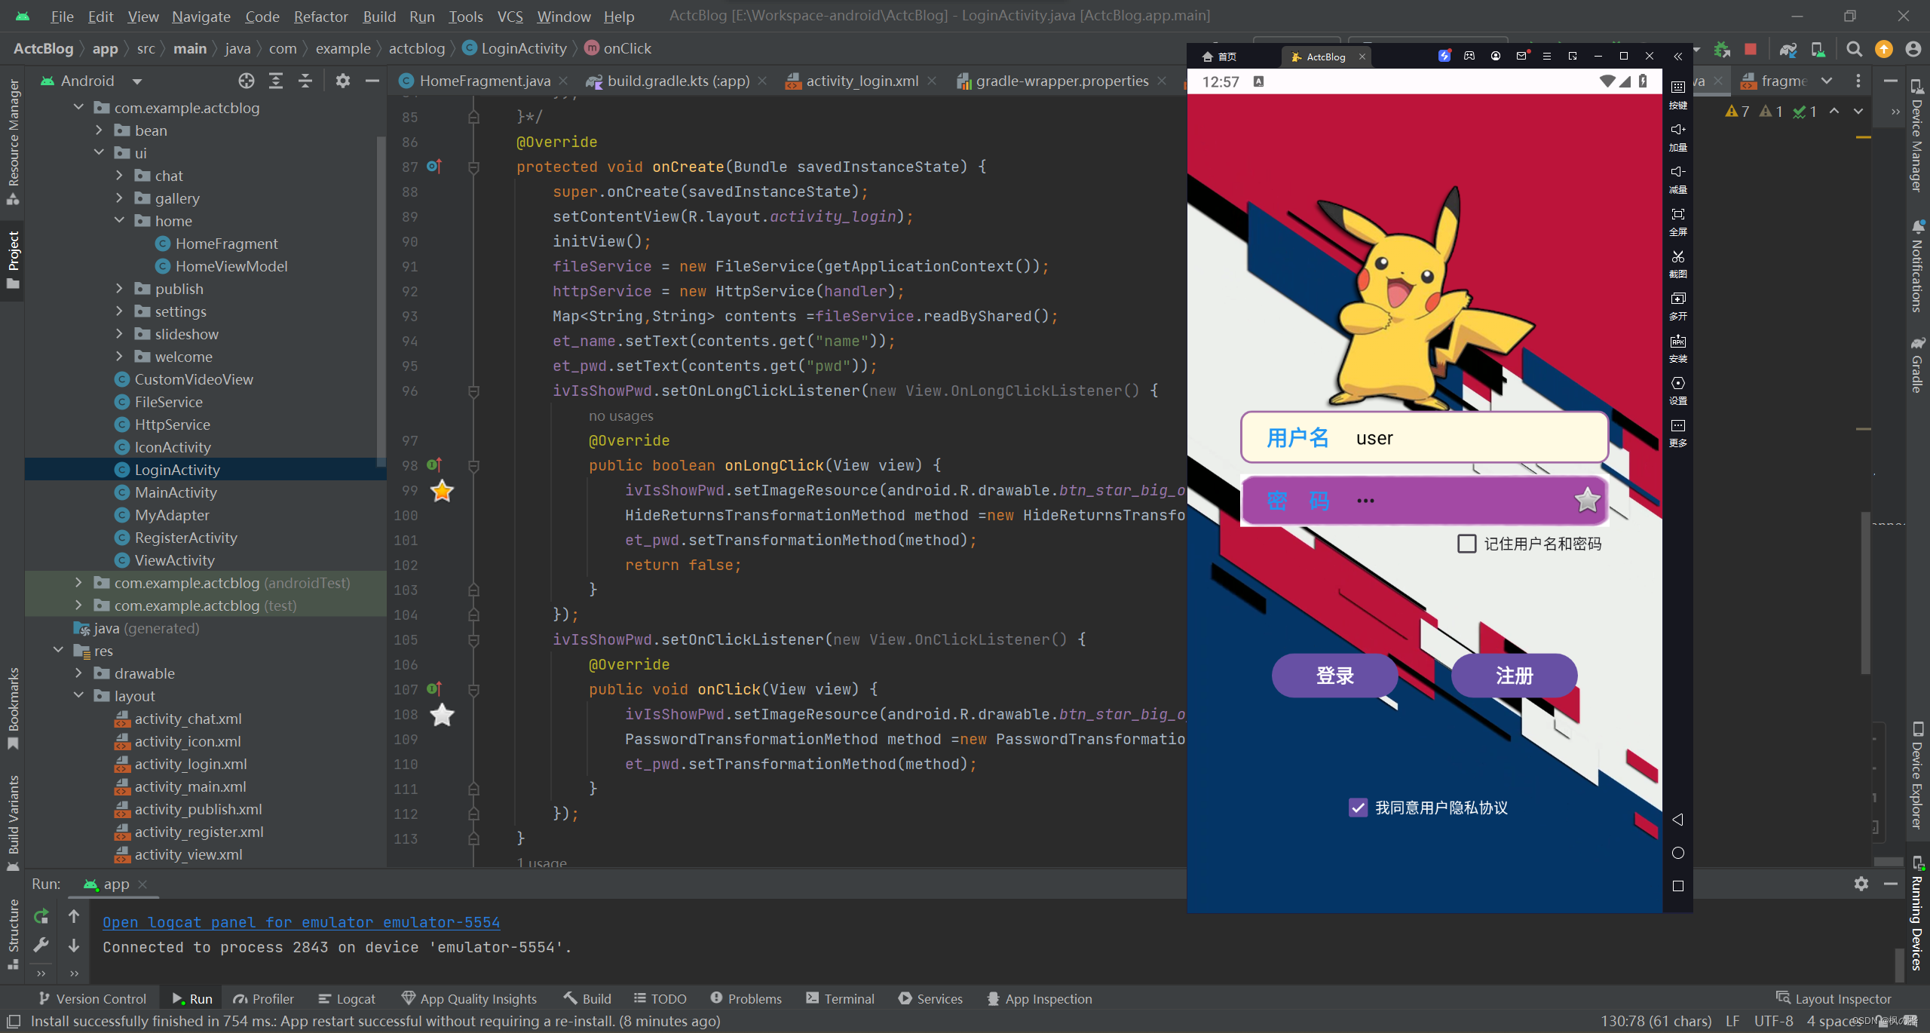Hide the Project tool window

coord(372,81)
